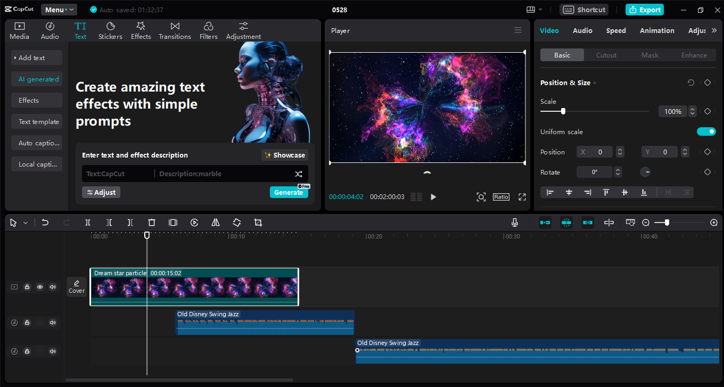Expand the Add text category

(37, 58)
